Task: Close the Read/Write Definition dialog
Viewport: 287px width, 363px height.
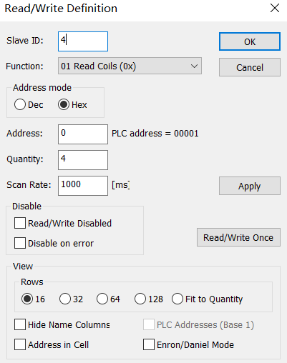Action: [x=275, y=8]
